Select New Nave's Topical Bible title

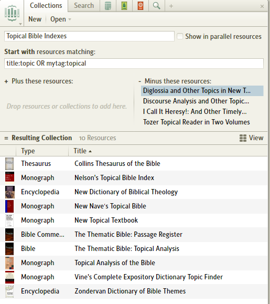click(110, 206)
